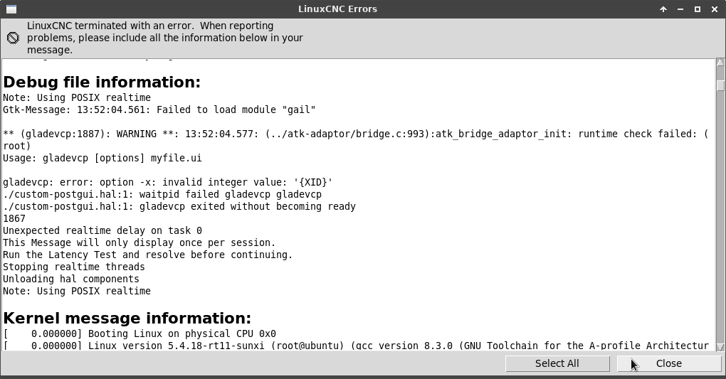
Task: Click the error stop icon beside the message
Action: tap(13, 38)
